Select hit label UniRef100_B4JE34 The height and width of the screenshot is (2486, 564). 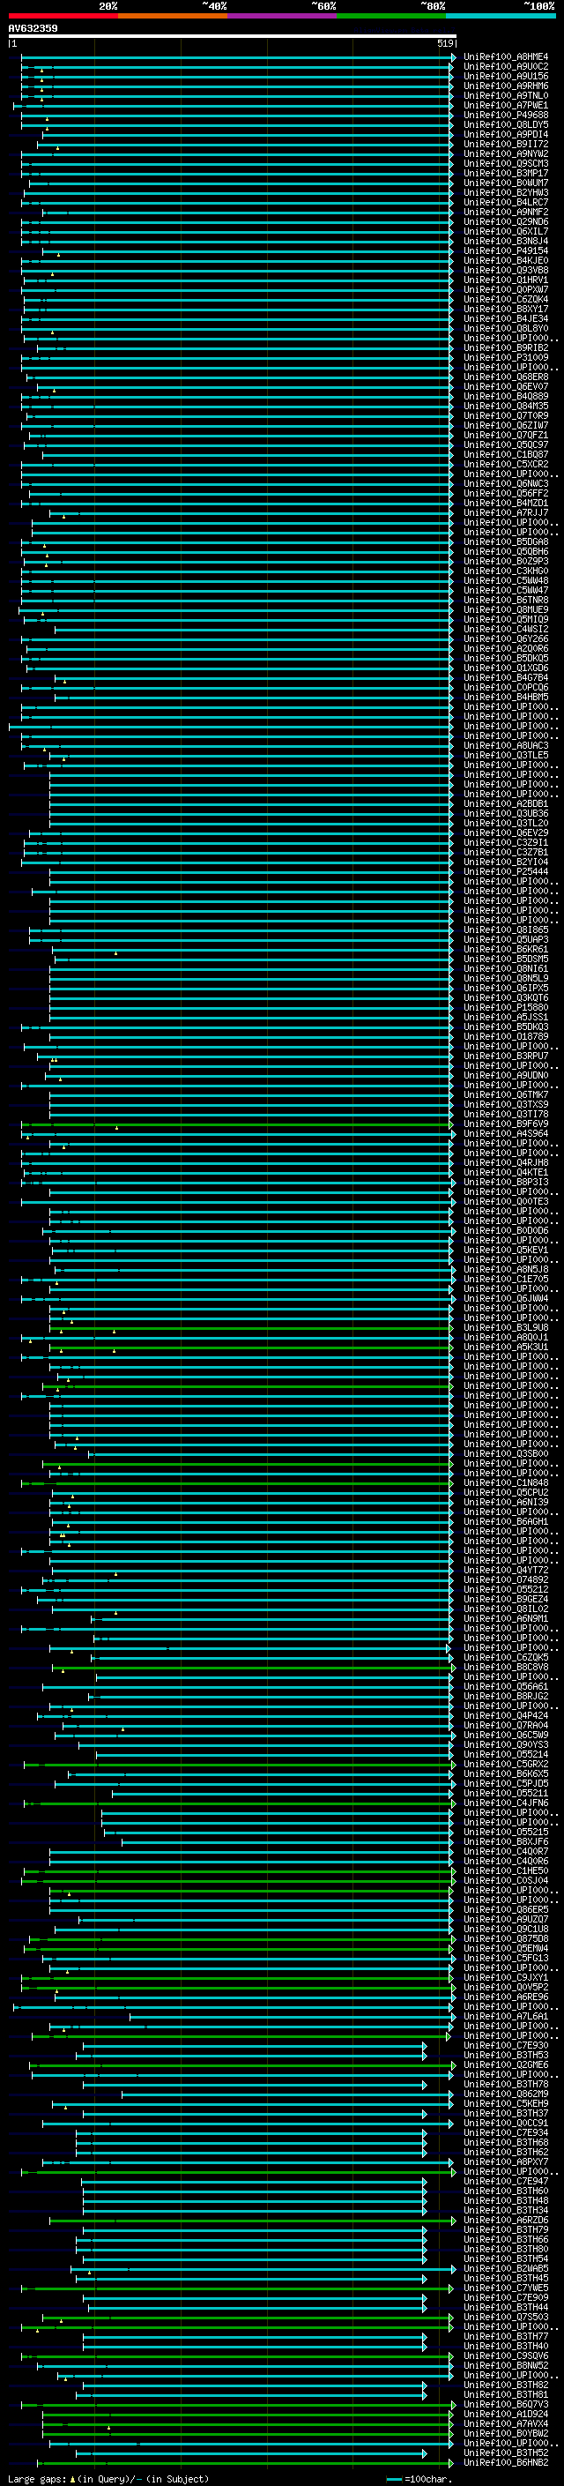click(506, 318)
